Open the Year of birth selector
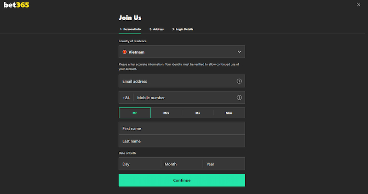This screenshot has height=194, width=368. (224, 164)
